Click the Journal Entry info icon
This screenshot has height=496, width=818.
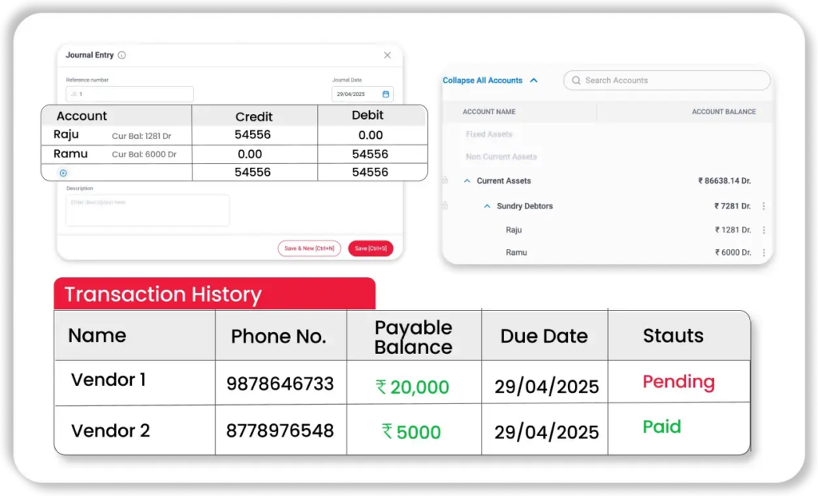click(x=121, y=55)
